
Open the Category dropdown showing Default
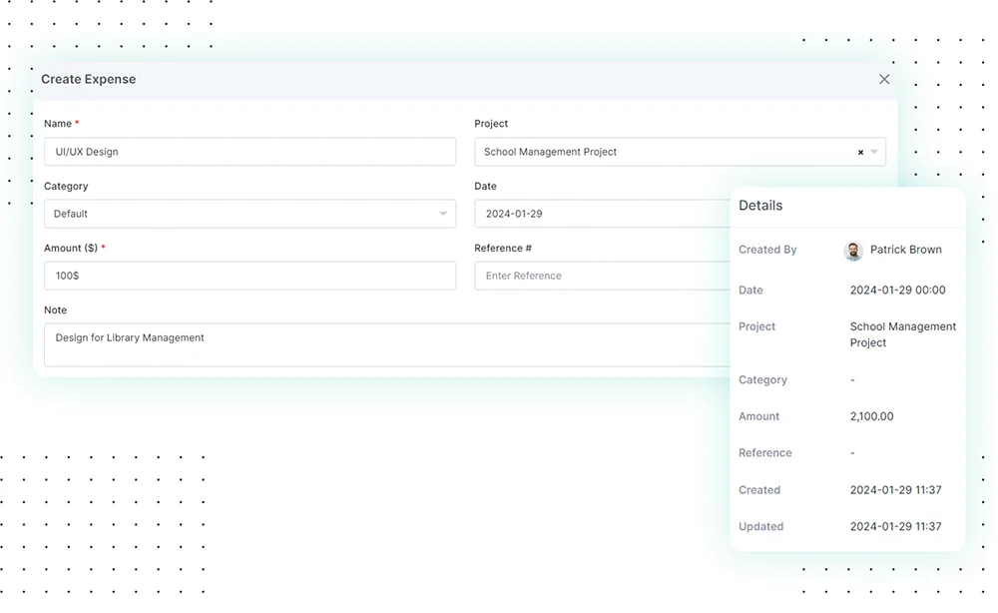(x=249, y=214)
